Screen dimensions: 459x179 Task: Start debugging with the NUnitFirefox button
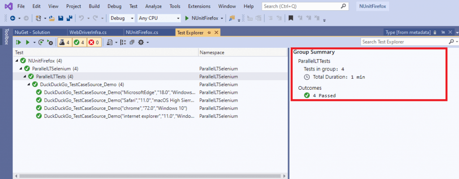202,18
